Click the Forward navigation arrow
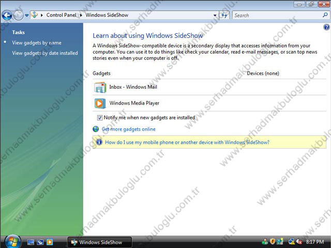This screenshot has width=331, height=248. click(19, 15)
